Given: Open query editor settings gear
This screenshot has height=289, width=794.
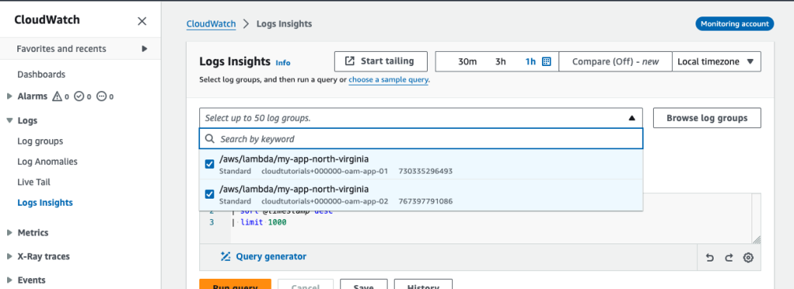Looking at the screenshot, I should (748, 258).
